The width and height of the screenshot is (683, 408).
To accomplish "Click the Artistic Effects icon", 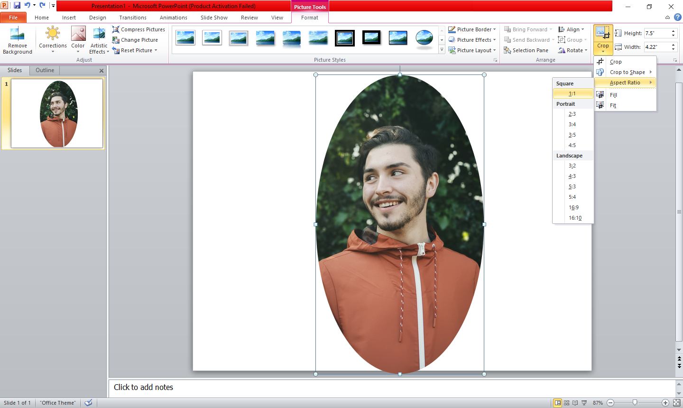I will pyautogui.click(x=99, y=34).
